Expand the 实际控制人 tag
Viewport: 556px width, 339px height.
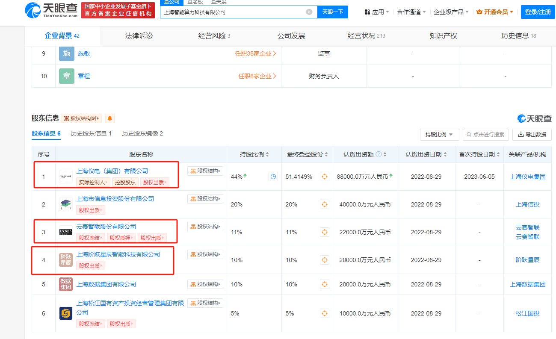(94, 182)
